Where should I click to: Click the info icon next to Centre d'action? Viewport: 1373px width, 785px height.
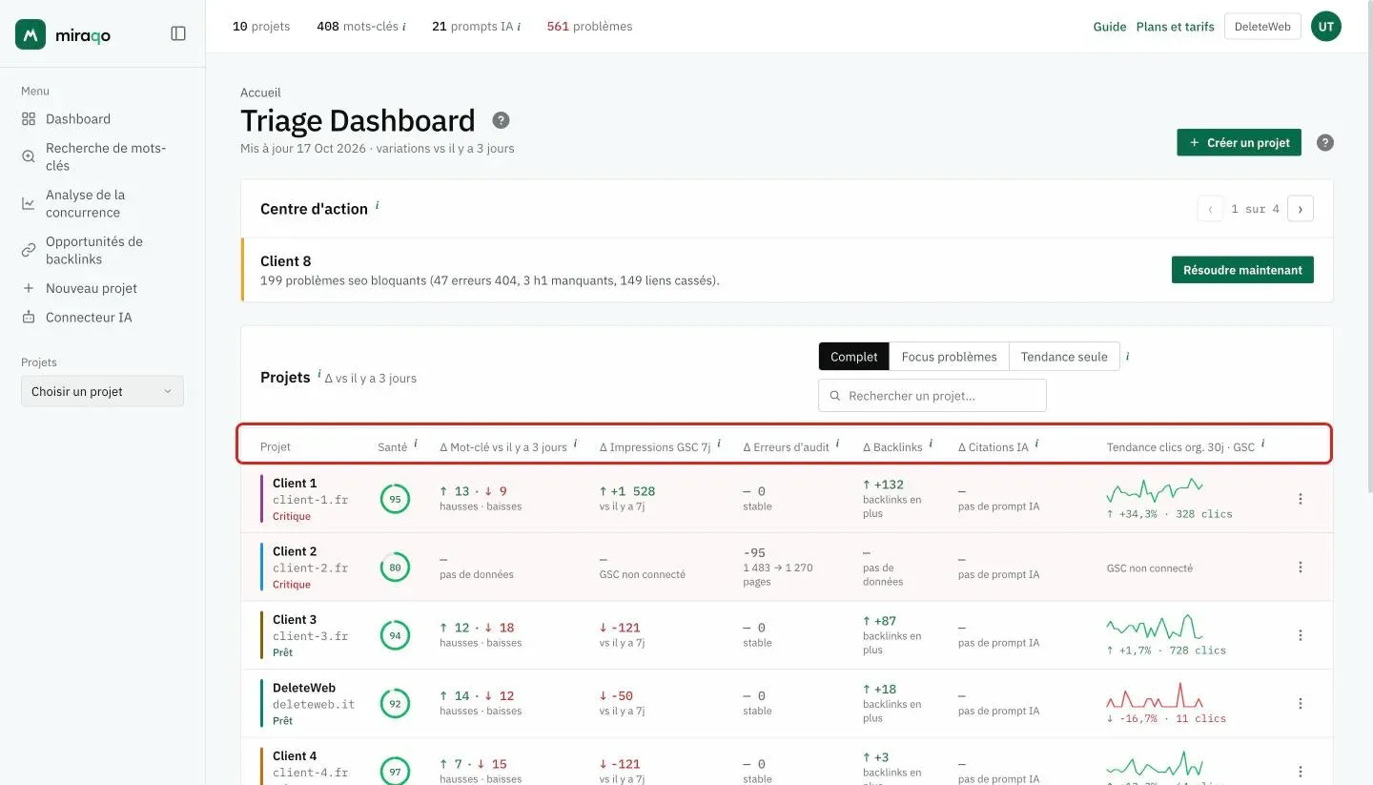(378, 204)
